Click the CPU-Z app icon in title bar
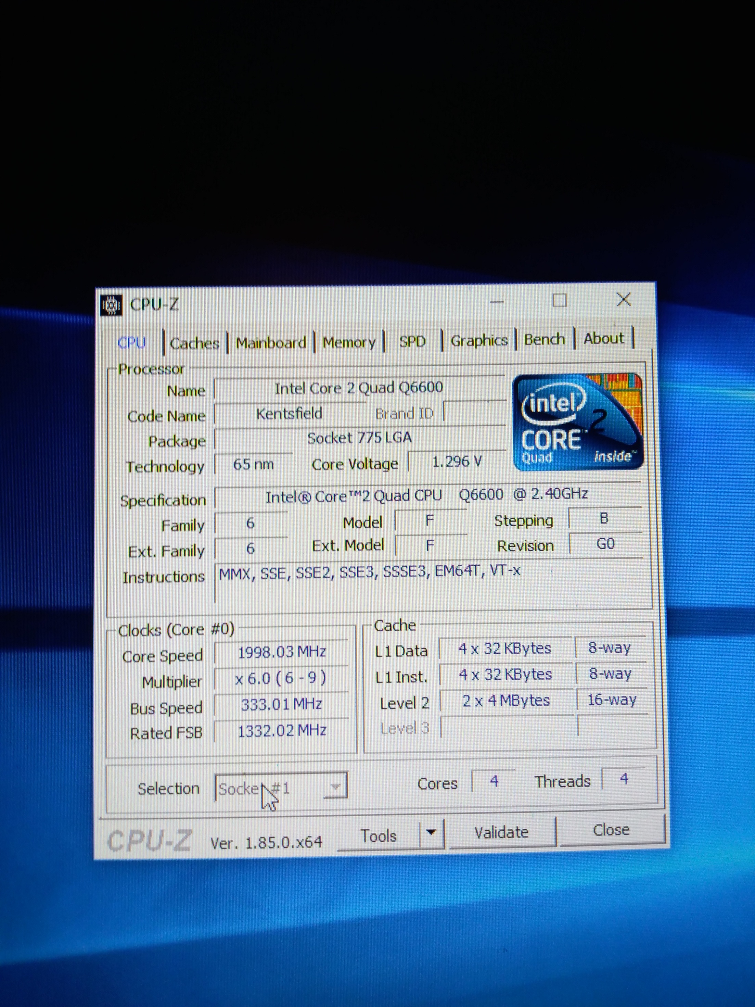755x1007 pixels. [111, 305]
